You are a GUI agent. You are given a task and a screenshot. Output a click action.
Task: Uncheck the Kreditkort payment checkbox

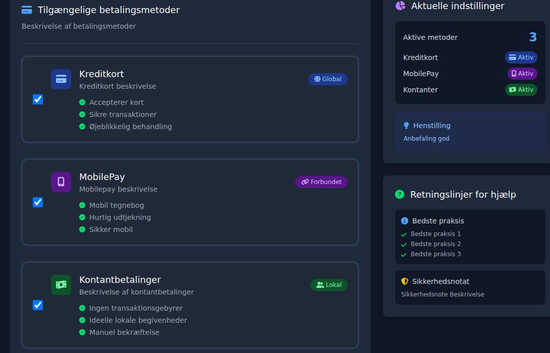[38, 99]
